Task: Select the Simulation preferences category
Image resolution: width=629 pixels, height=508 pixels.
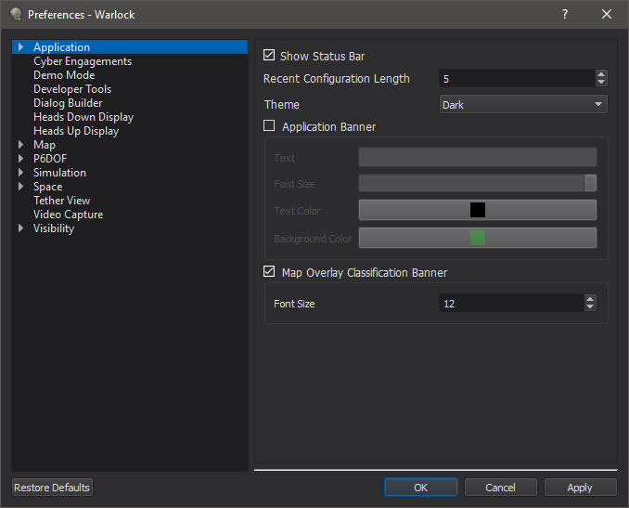Action: (x=59, y=173)
